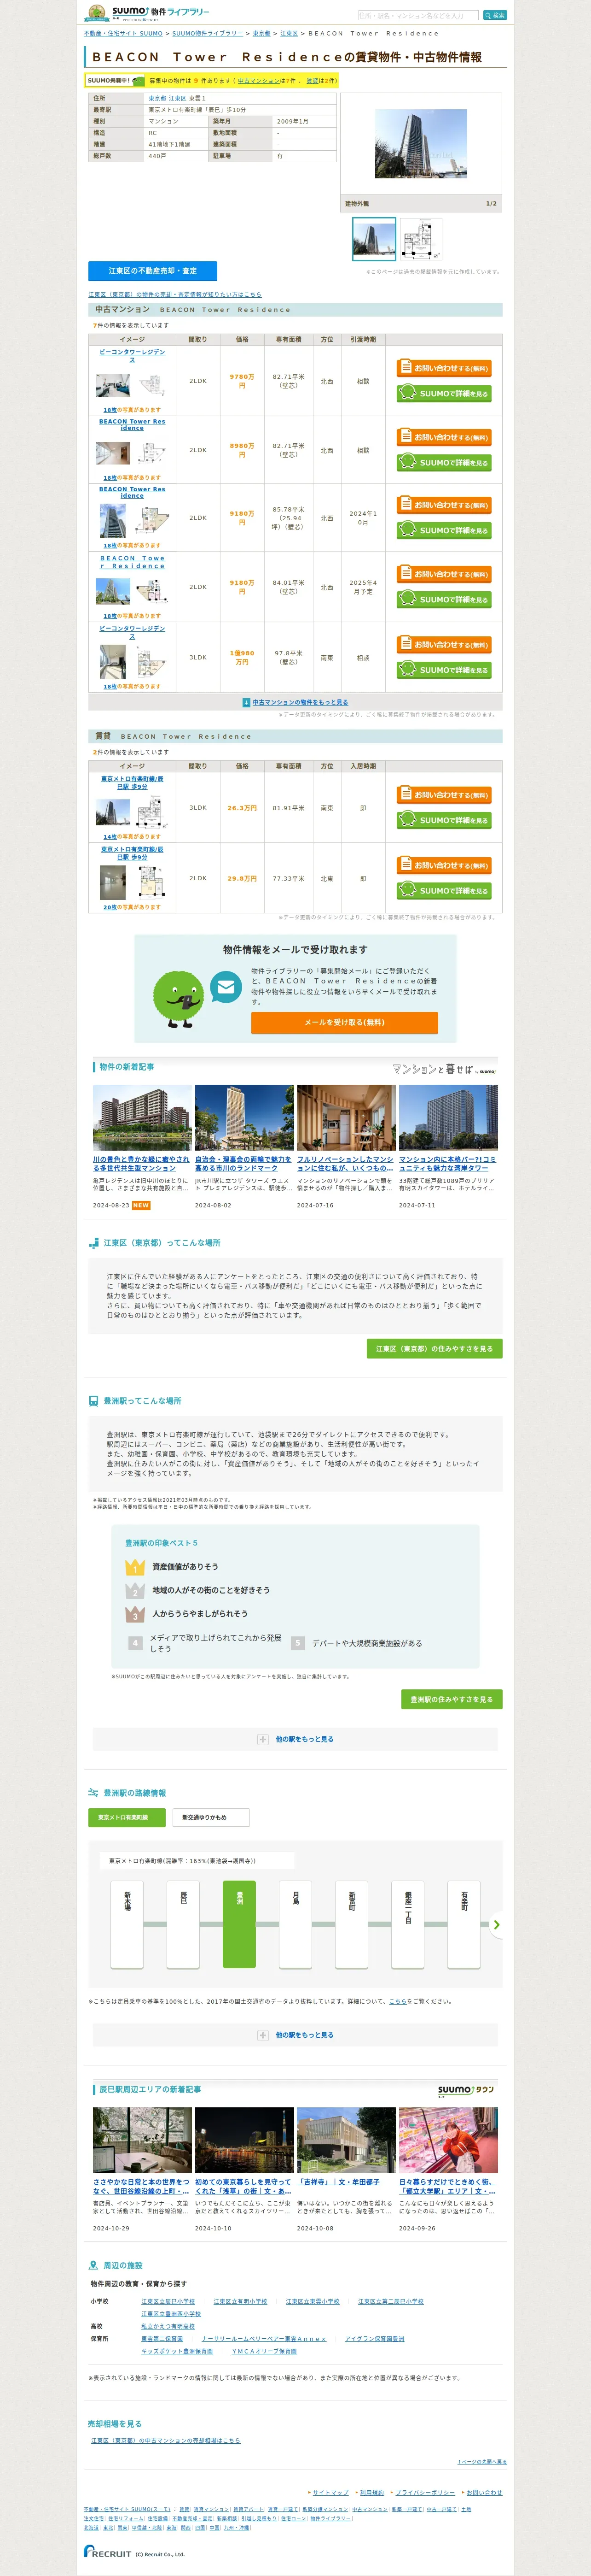Open the 中古マンション link in the yellow notice
Viewport: 591px width, 2576px height.
point(259,81)
